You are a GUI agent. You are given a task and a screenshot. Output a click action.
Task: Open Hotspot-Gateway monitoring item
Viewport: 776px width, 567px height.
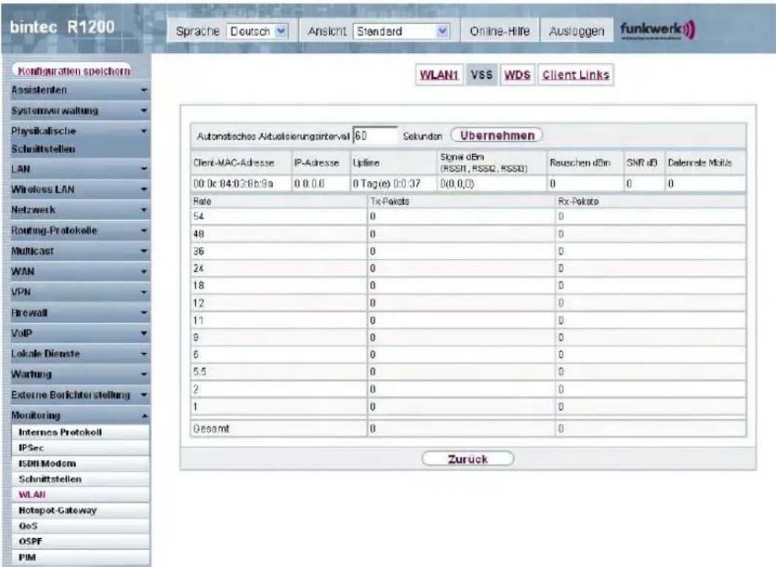pos(80,511)
